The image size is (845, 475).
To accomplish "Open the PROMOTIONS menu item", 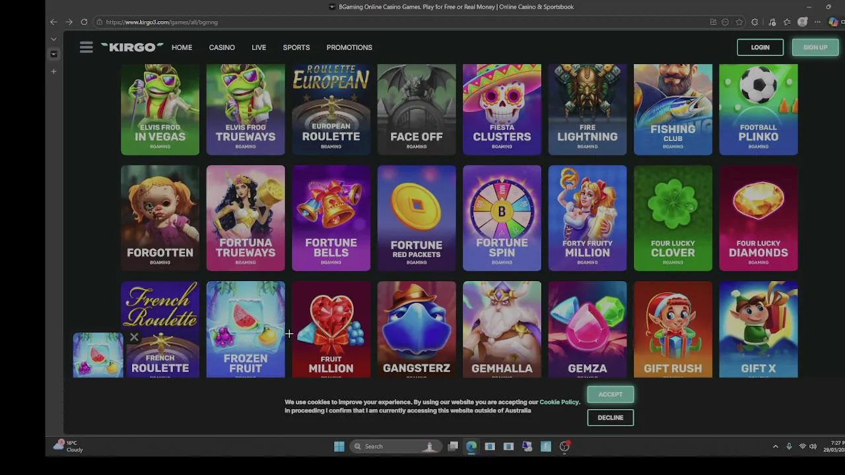I will click(x=349, y=47).
